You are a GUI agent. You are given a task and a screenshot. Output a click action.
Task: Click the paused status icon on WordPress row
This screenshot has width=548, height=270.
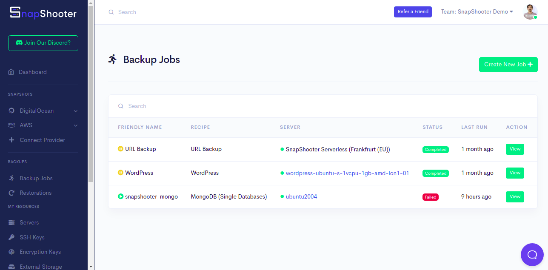pyautogui.click(x=120, y=173)
